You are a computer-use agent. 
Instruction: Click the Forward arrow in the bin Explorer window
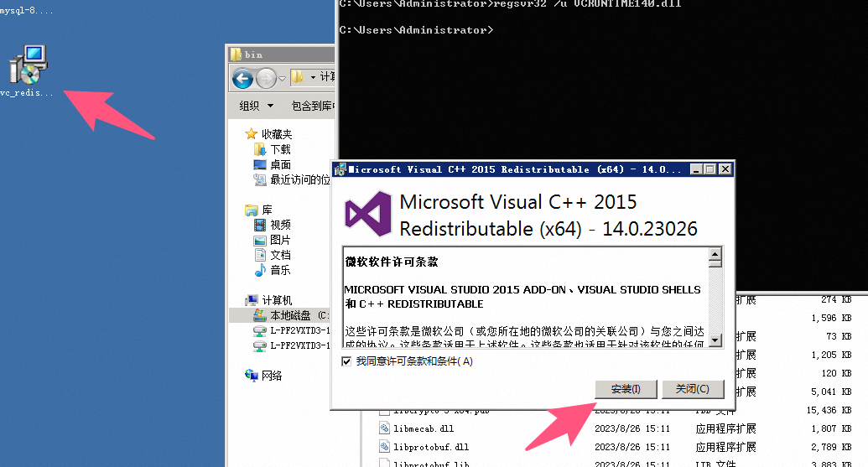click(266, 79)
